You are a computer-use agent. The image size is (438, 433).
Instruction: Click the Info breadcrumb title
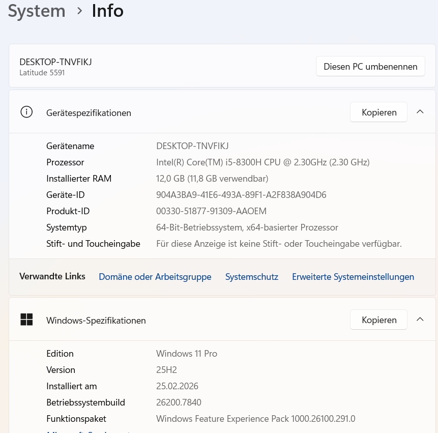(107, 11)
